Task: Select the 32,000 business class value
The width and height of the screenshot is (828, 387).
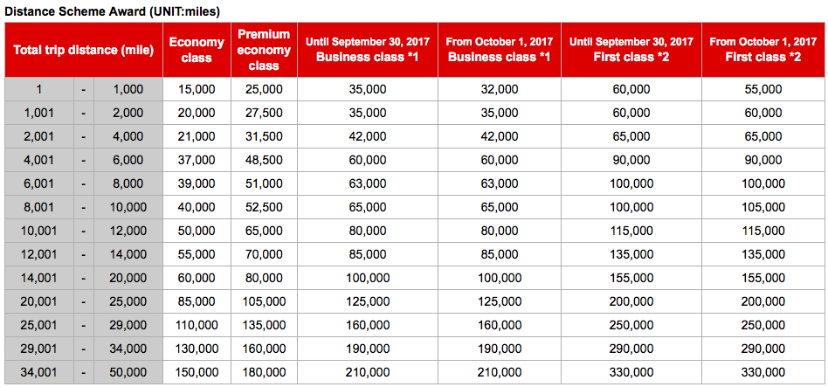Action: (x=499, y=89)
